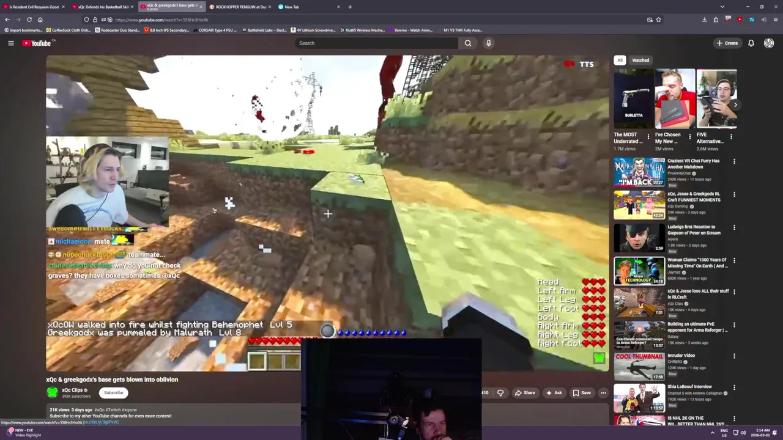Switch to ROCKHOPPER PENGUIN tab

tap(240, 7)
